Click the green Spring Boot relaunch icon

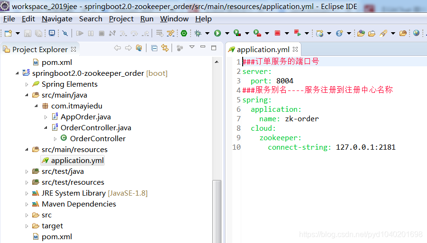tap(184, 33)
